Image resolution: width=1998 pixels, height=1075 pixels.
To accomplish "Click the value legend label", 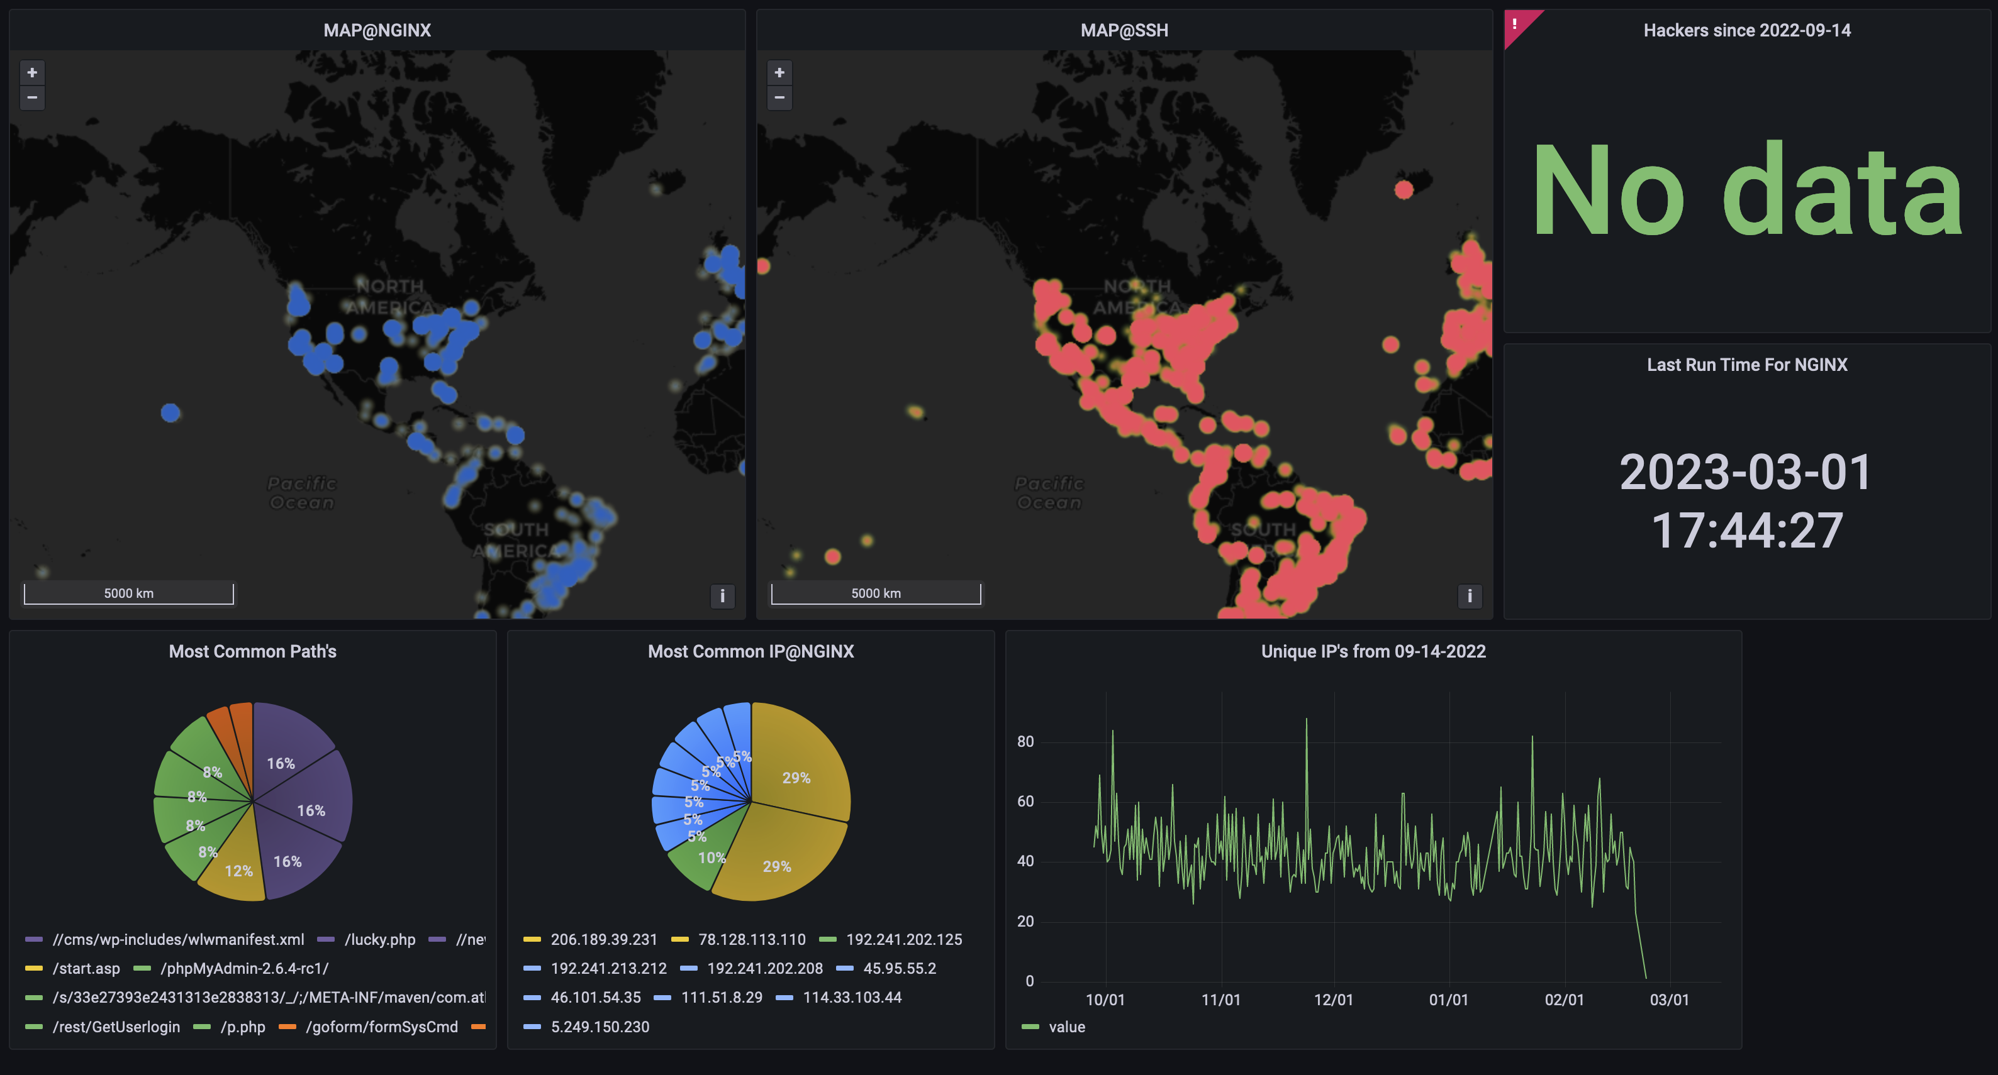I will click(1066, 1026).
